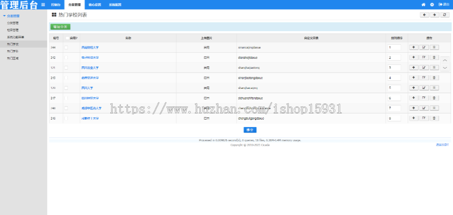
Task: Open 热门学科 in the sidebar
Action: coord(13,51)
